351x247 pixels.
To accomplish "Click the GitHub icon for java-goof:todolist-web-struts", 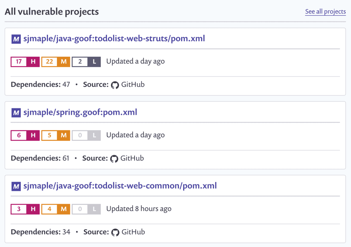I will (x=115, y=85).
